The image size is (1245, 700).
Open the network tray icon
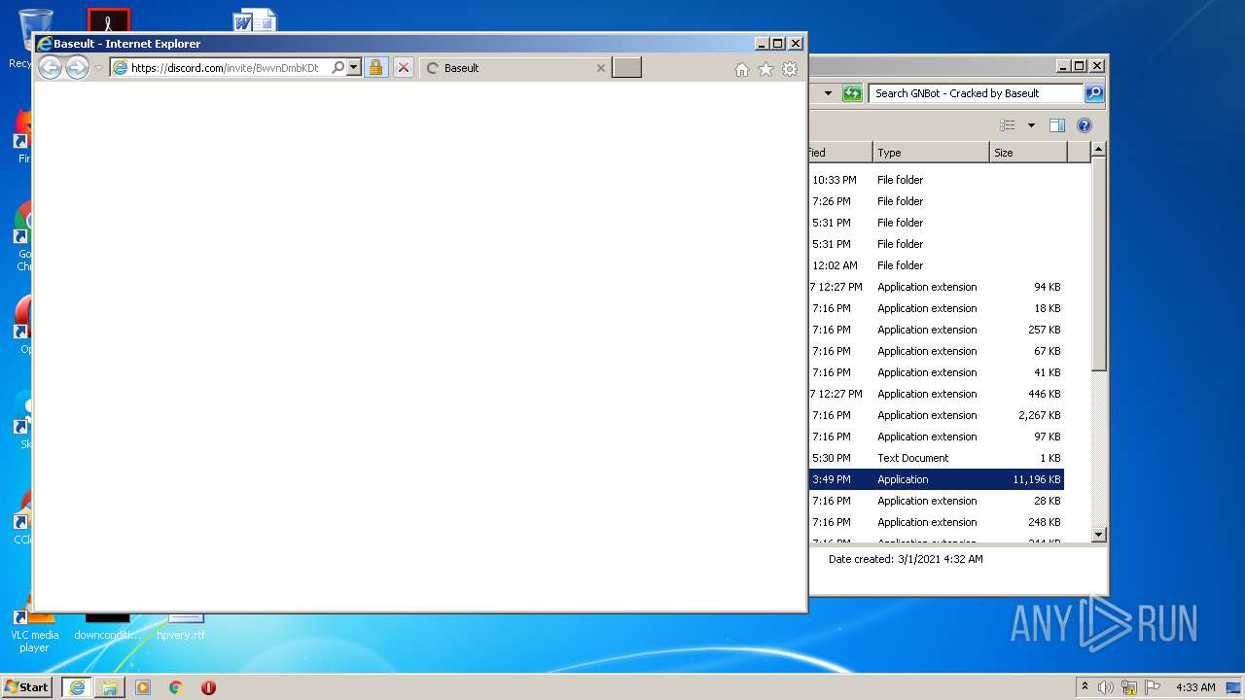click(1129, 686)
